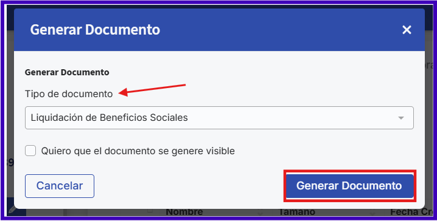Close the Generar Documento dialog with X
437x221 pixels.
407,30
